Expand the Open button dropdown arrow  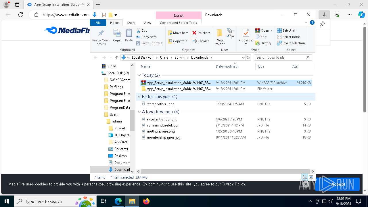271,30
